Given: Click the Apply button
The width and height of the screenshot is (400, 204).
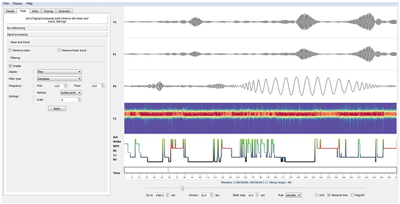Looking at the screenshot, I should [57, 108].
